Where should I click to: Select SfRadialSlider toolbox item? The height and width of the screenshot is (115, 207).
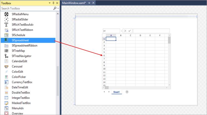click(x=28, y=19)
